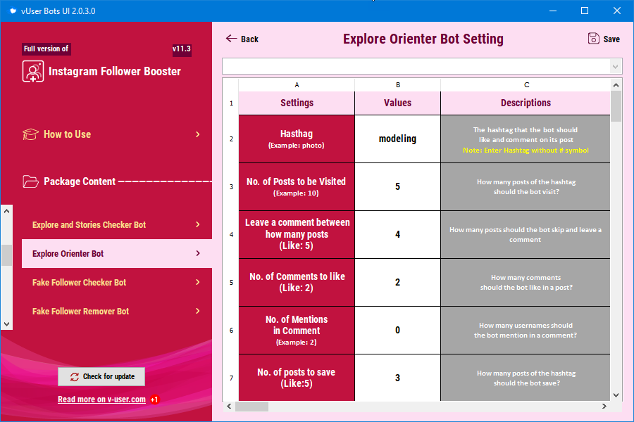The image size is (634, 422).
Task: Select the value 3 for posts to save
Action: click(x=397, y=378)
